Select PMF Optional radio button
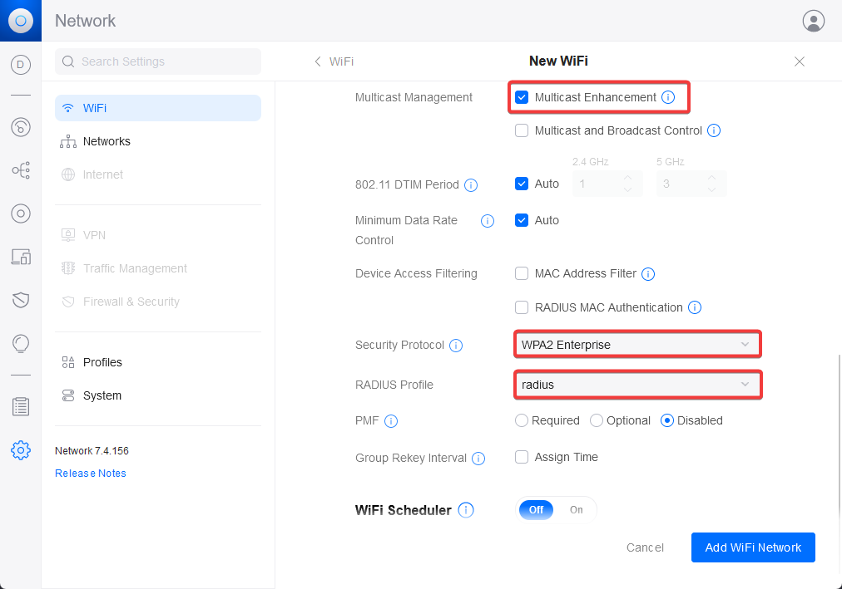This screenshot has height=589, width=842. [x=596, y=420]
